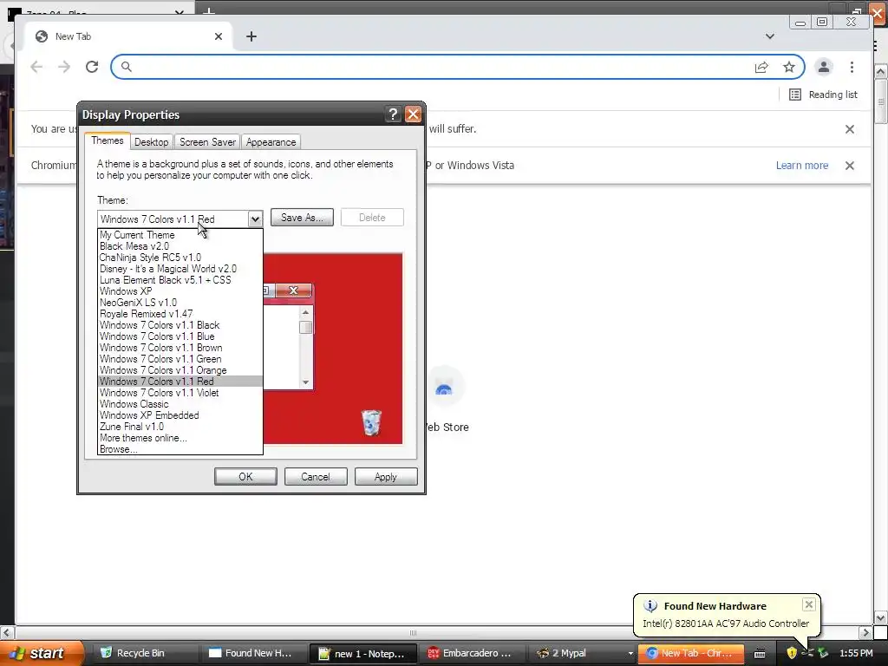888x666 pixels.
Task: Choose NeoGeniX LS v1.0 theme
Action: (180, 303)
